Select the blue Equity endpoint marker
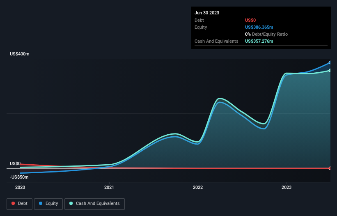337x216 pixels. point(330,62)
